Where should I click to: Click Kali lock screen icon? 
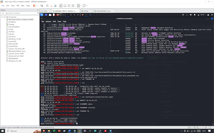coord(208,15)
